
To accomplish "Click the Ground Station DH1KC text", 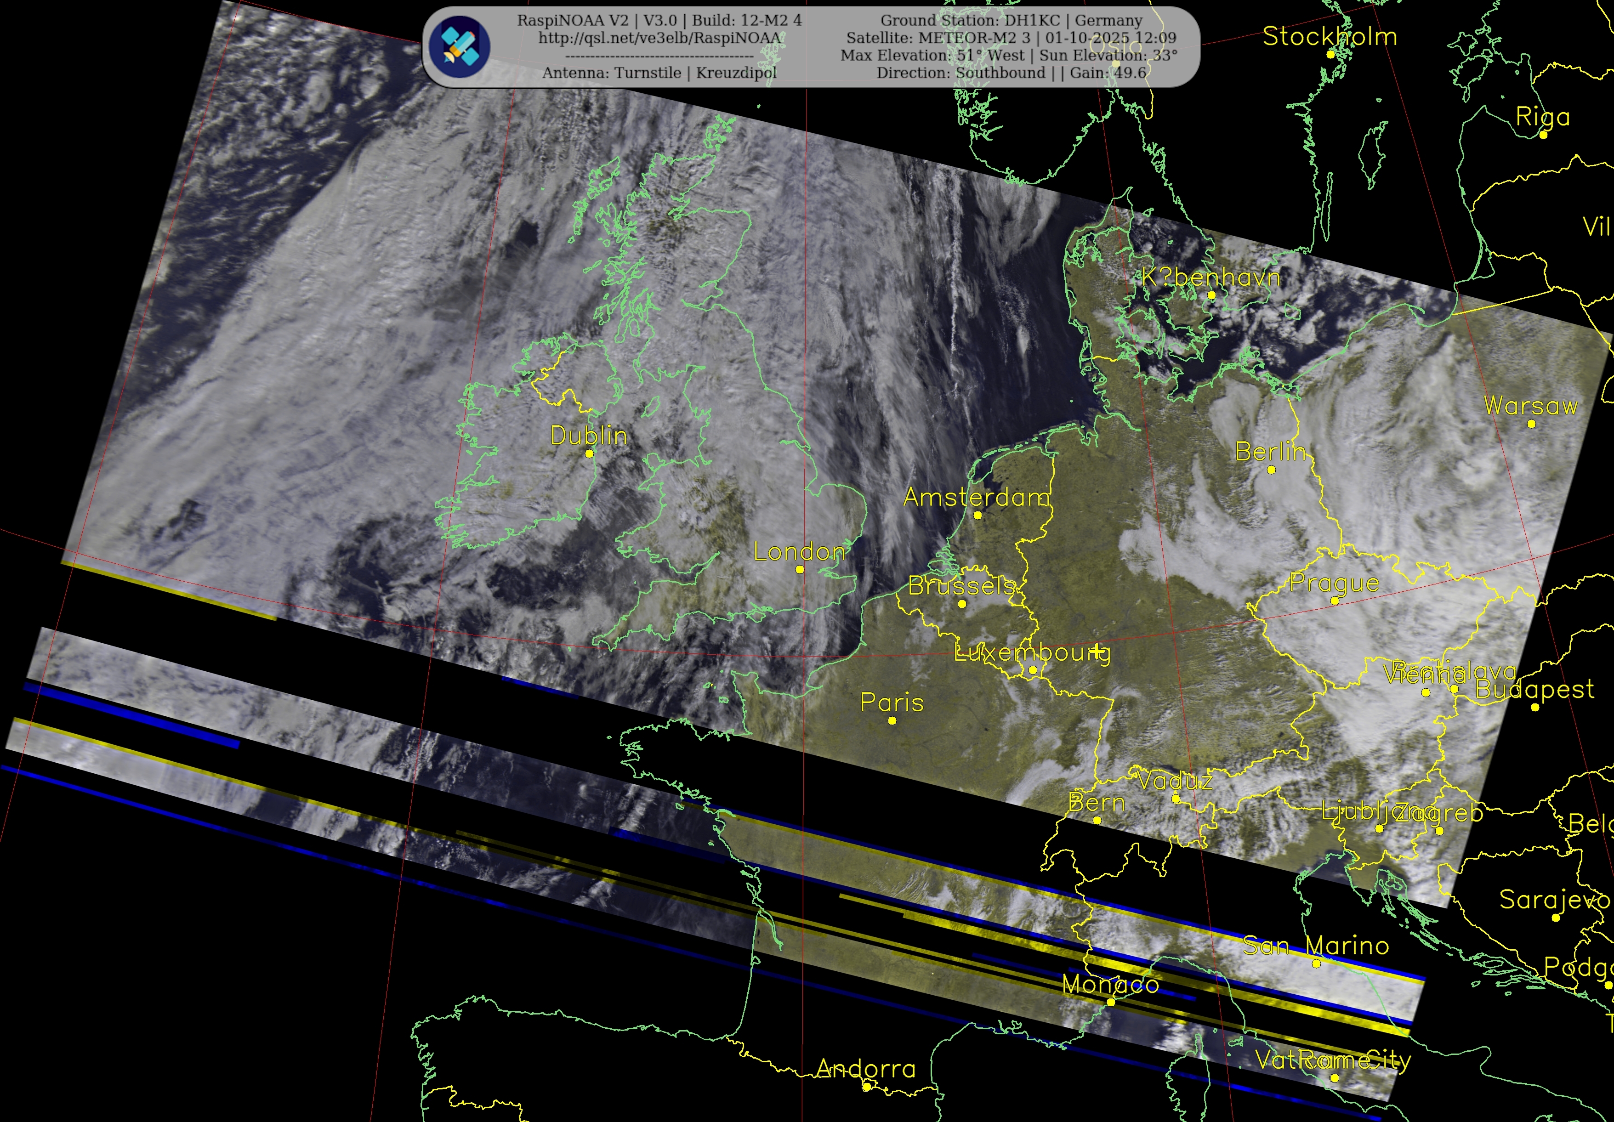I will (1012, 20).
